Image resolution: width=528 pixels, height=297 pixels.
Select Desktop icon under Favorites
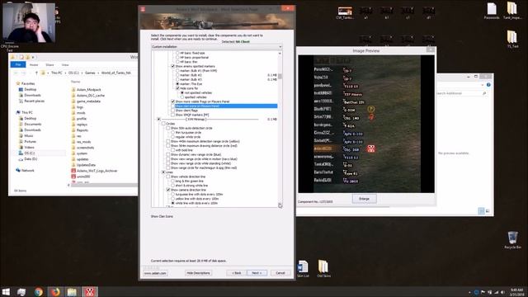click(x=21, y=89)
